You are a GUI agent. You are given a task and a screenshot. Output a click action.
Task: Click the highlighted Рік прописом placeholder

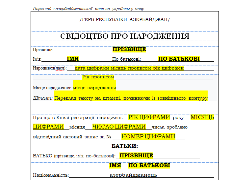click(98, 77)
